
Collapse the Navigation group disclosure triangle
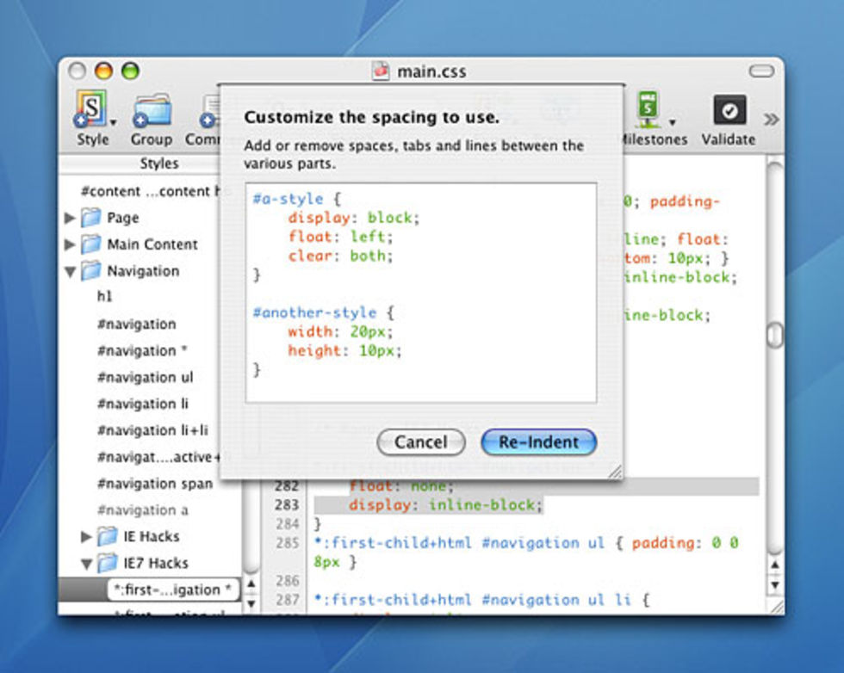[70, 271]
